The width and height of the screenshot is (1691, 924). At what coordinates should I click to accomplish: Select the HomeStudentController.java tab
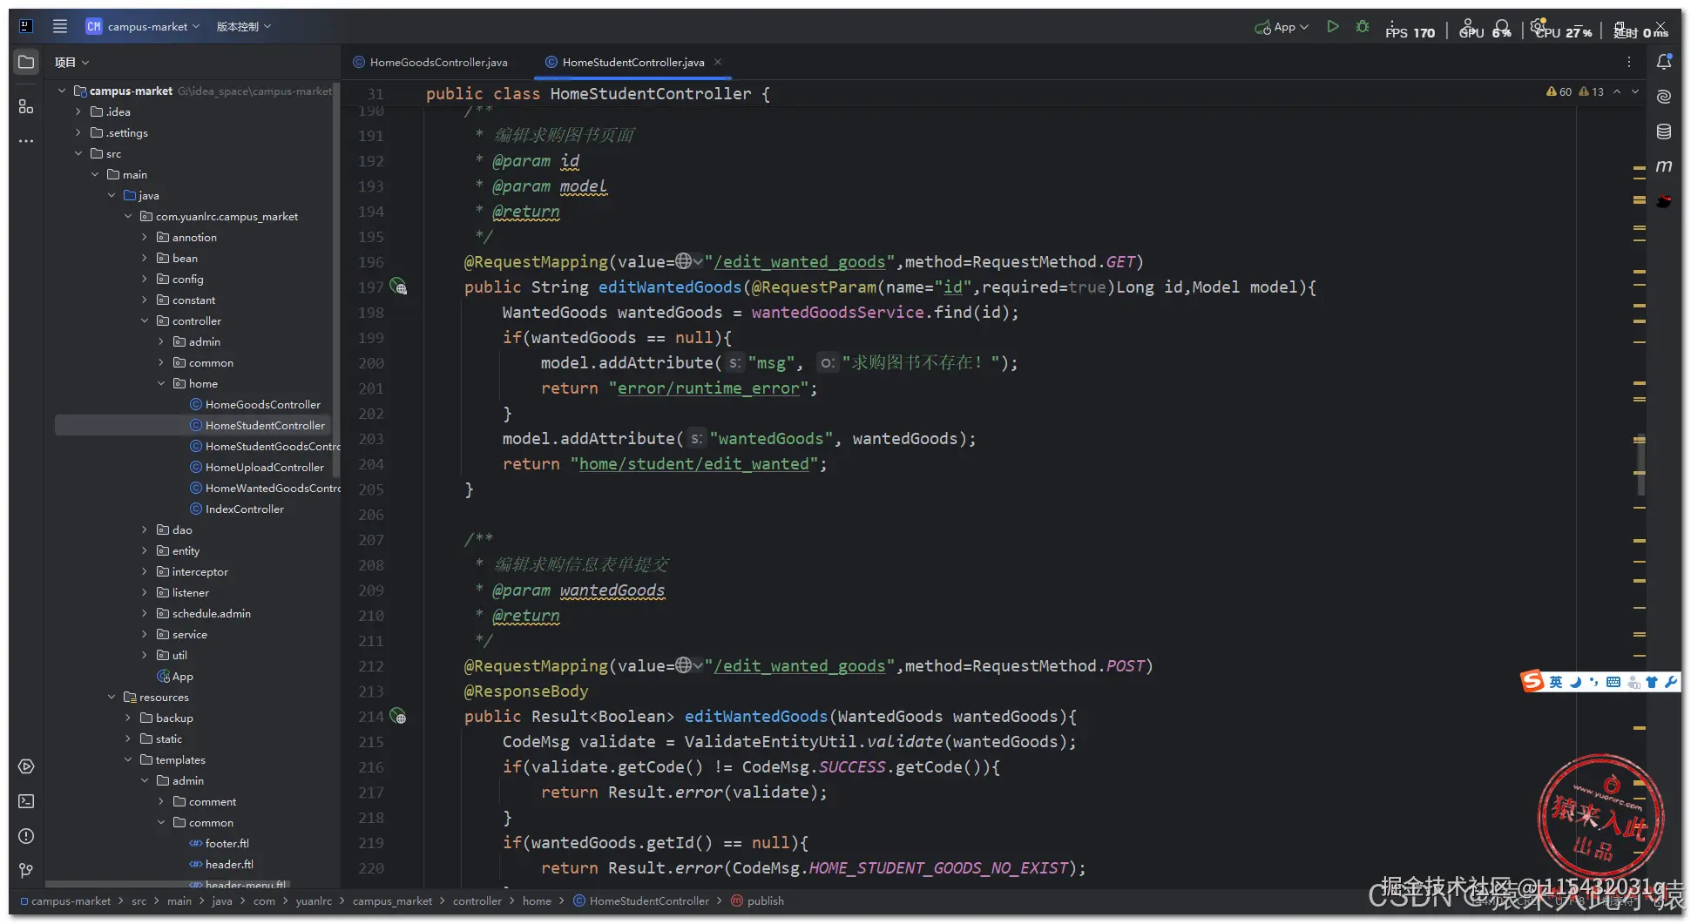tap(632, 62)
